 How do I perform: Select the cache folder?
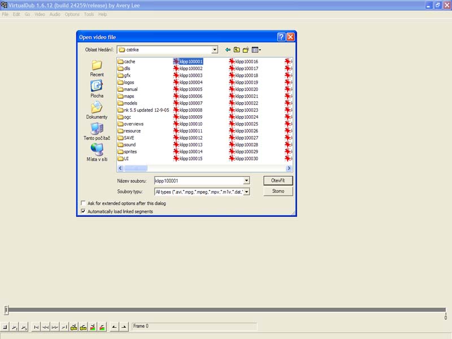pyautogui.click(x=126, y=62)
